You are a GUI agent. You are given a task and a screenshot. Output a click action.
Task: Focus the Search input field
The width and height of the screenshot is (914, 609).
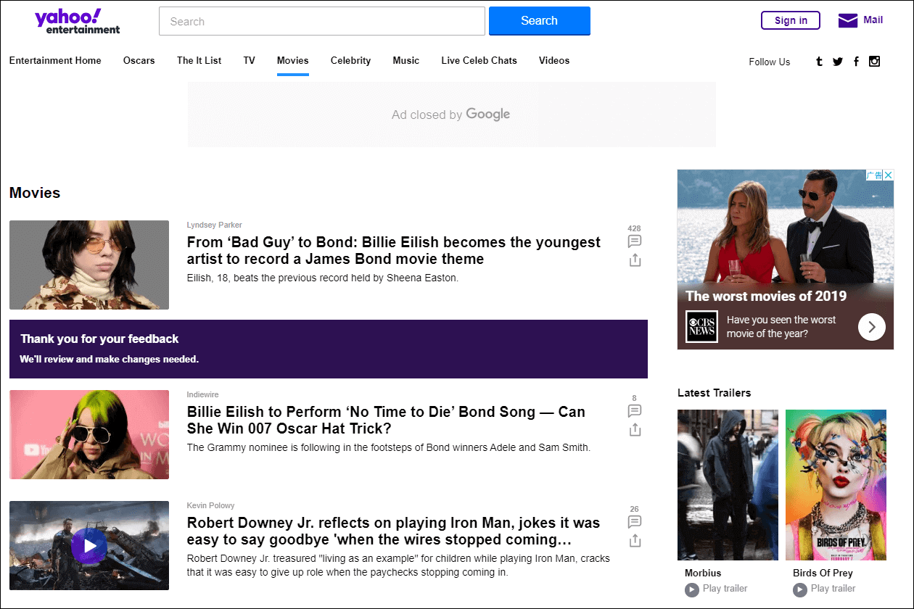322,21
